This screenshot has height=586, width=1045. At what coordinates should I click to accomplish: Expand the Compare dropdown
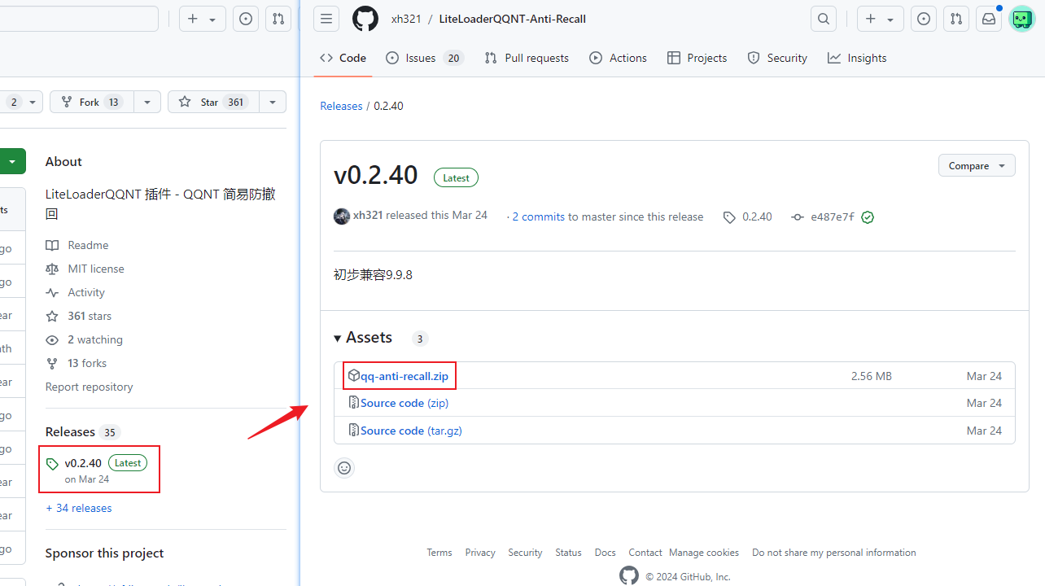(977, 165)
